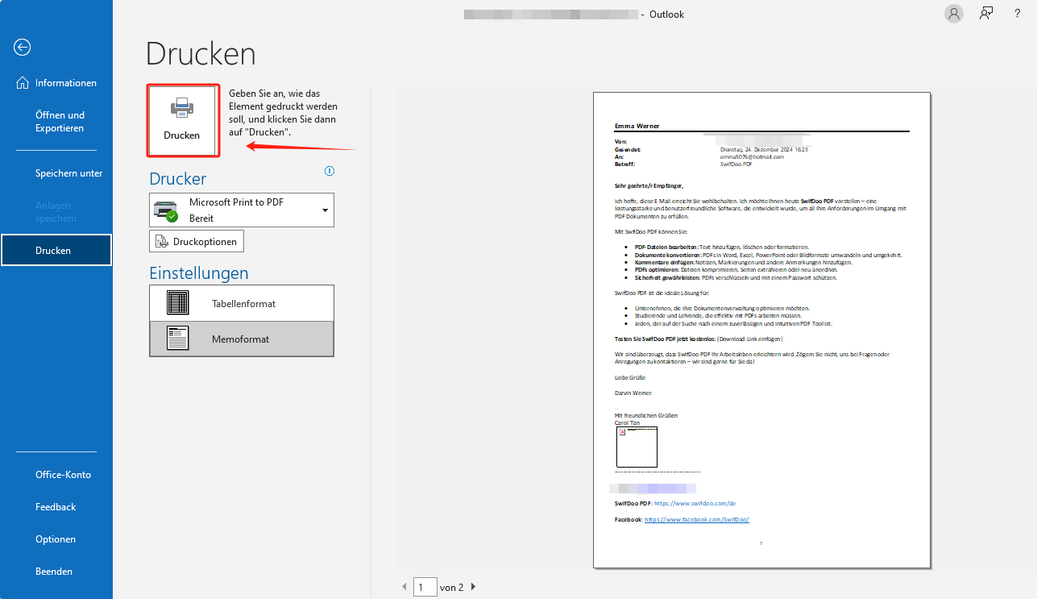Image resolution: width=1037 pixels, height=599 pixels.
Task: Click the Memoformat page icon
Action: coord(178,339)
